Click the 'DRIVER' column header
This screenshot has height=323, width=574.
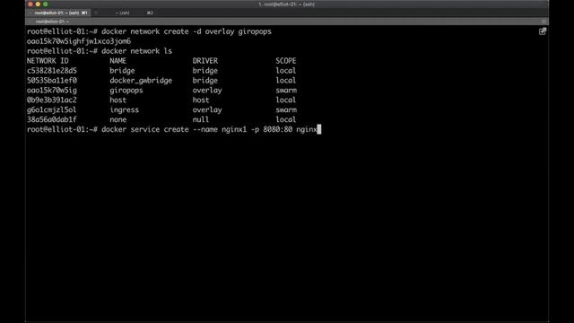click(x=205, y=61)
